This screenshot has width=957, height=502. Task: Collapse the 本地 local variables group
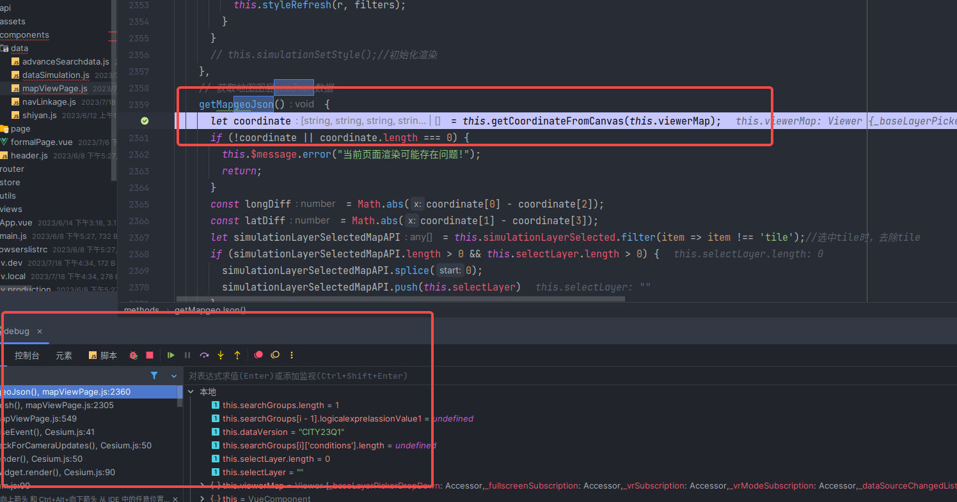(191, 392)
